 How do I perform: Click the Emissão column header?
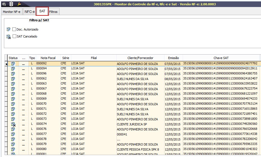click(173, 58)
